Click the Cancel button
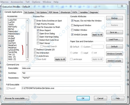 pos(100,98)
